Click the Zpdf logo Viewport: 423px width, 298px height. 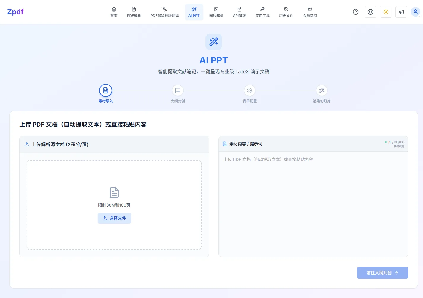15,12
